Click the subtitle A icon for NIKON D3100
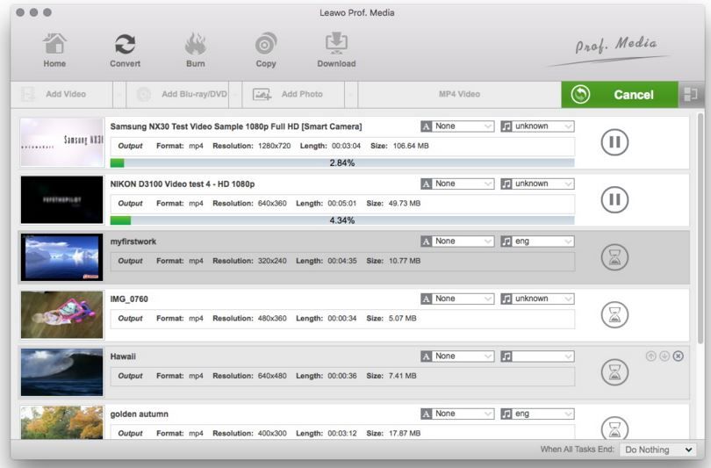This screenshot has width=711, height=468. coord(426,184)
